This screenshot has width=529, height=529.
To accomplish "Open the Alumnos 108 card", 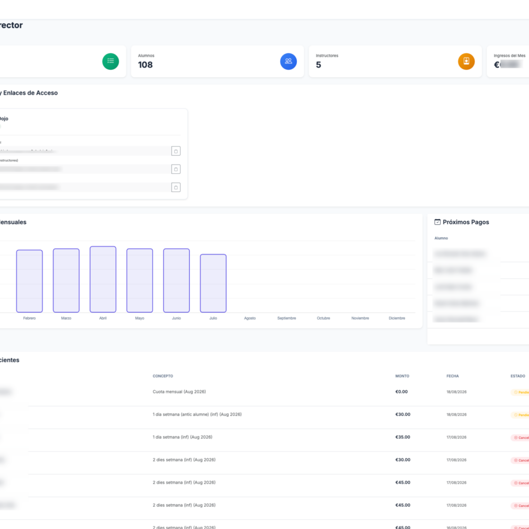I will [217, 61].
